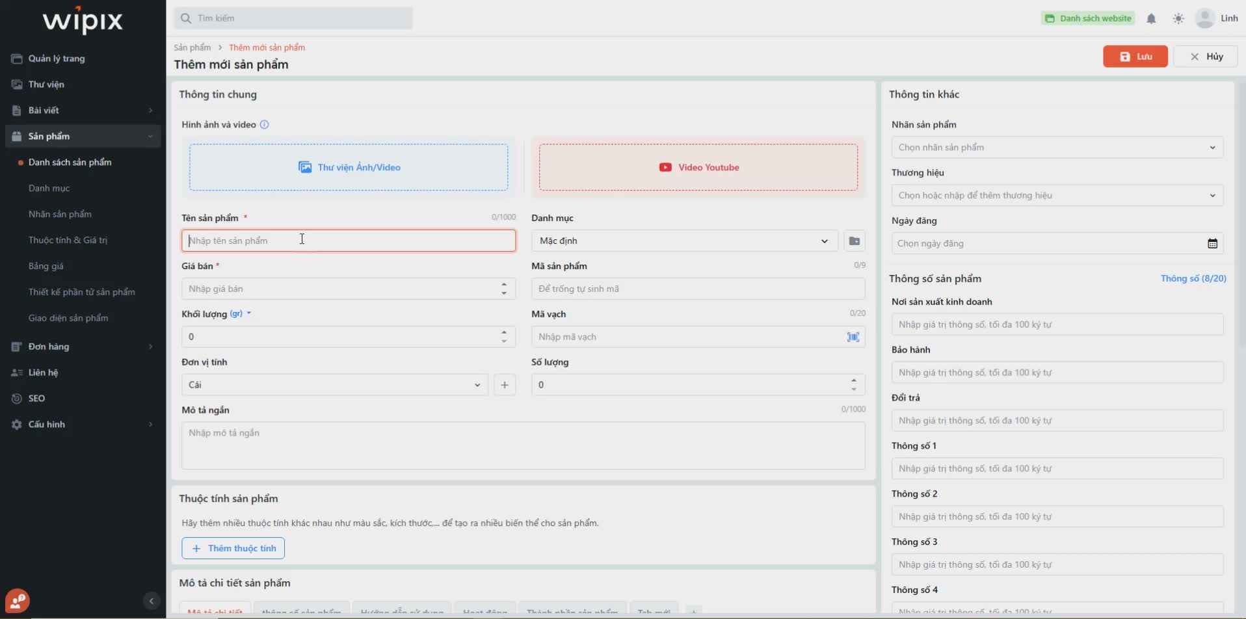Open Thuộc tính & Giá trị menu item

[68, 241]
